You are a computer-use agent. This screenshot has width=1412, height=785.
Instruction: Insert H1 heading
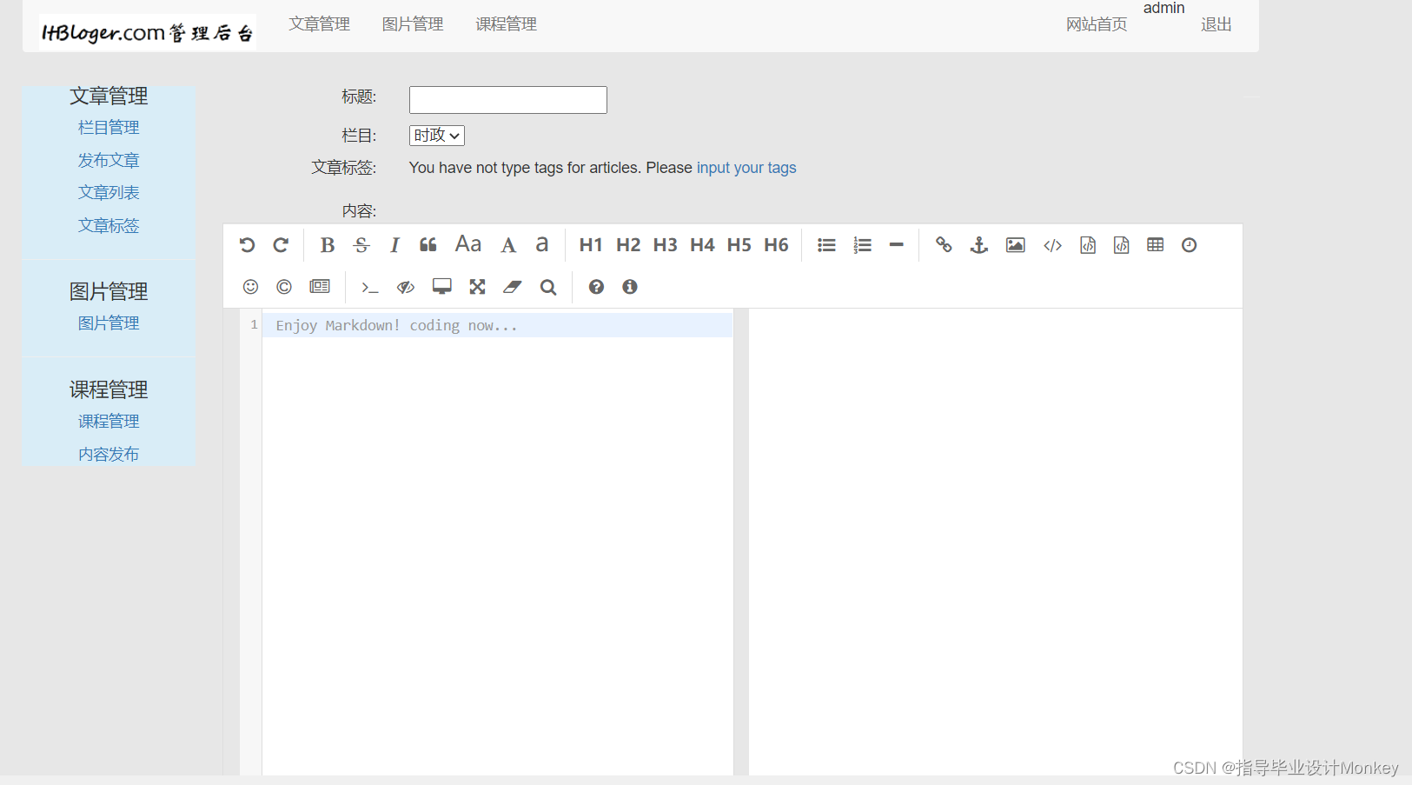point(591,245)
